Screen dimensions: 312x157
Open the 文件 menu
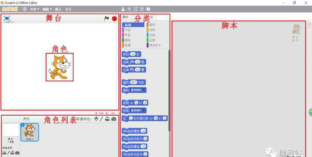(x=35, y=9)
